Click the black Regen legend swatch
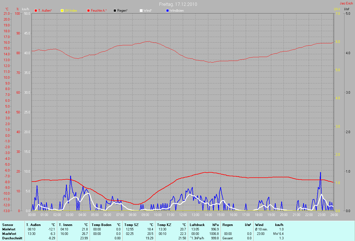355x241 pixels. pyautogui.click(x=115, y=11)
